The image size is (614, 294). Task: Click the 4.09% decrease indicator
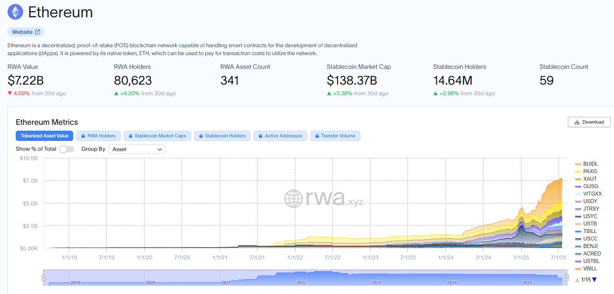(x=19, y=94)
